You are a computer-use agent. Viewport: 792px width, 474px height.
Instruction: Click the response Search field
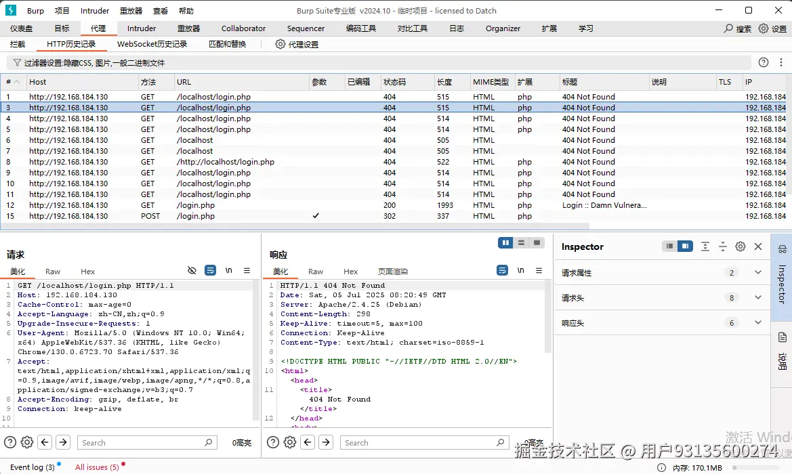tap(424, 443)
